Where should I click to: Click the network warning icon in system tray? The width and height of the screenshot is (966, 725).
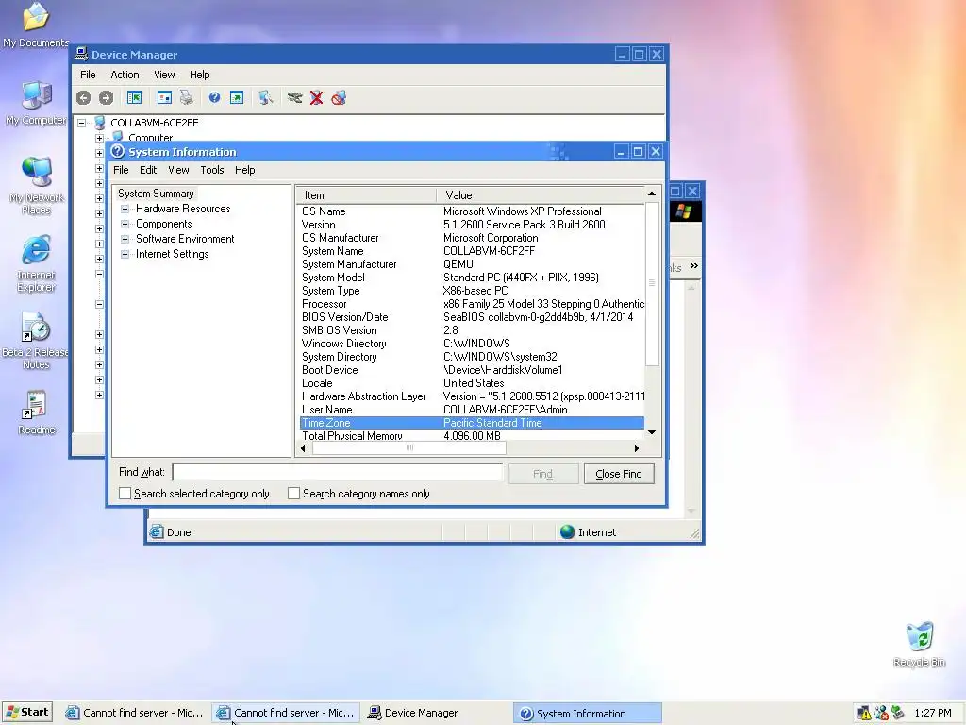click(864, 714)
